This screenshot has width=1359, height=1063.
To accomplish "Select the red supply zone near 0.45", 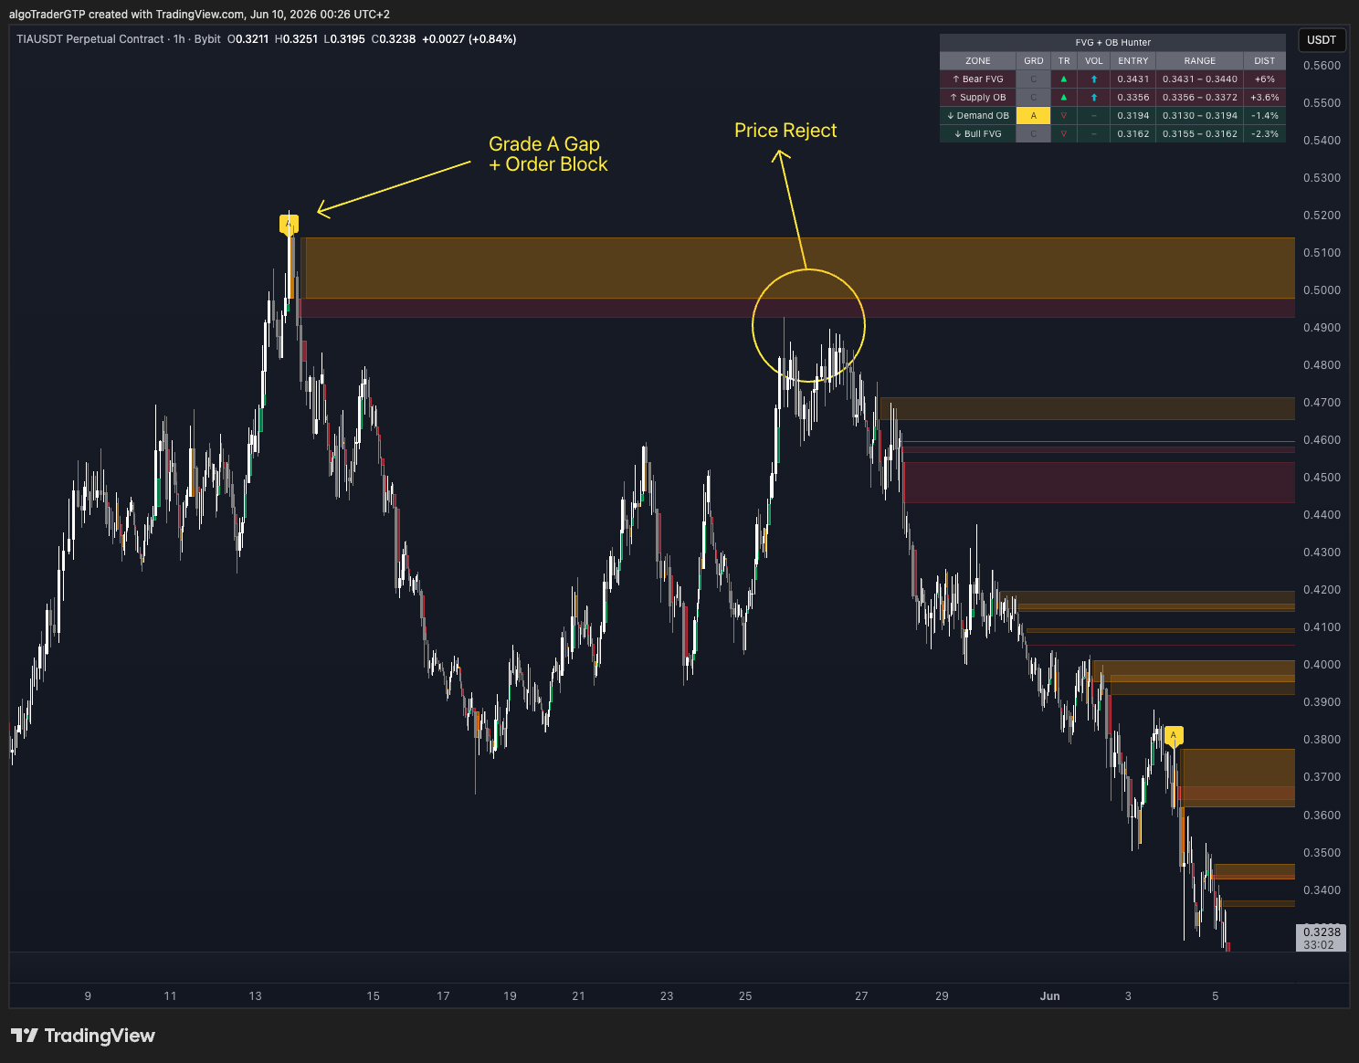I will click(1099, 482).
